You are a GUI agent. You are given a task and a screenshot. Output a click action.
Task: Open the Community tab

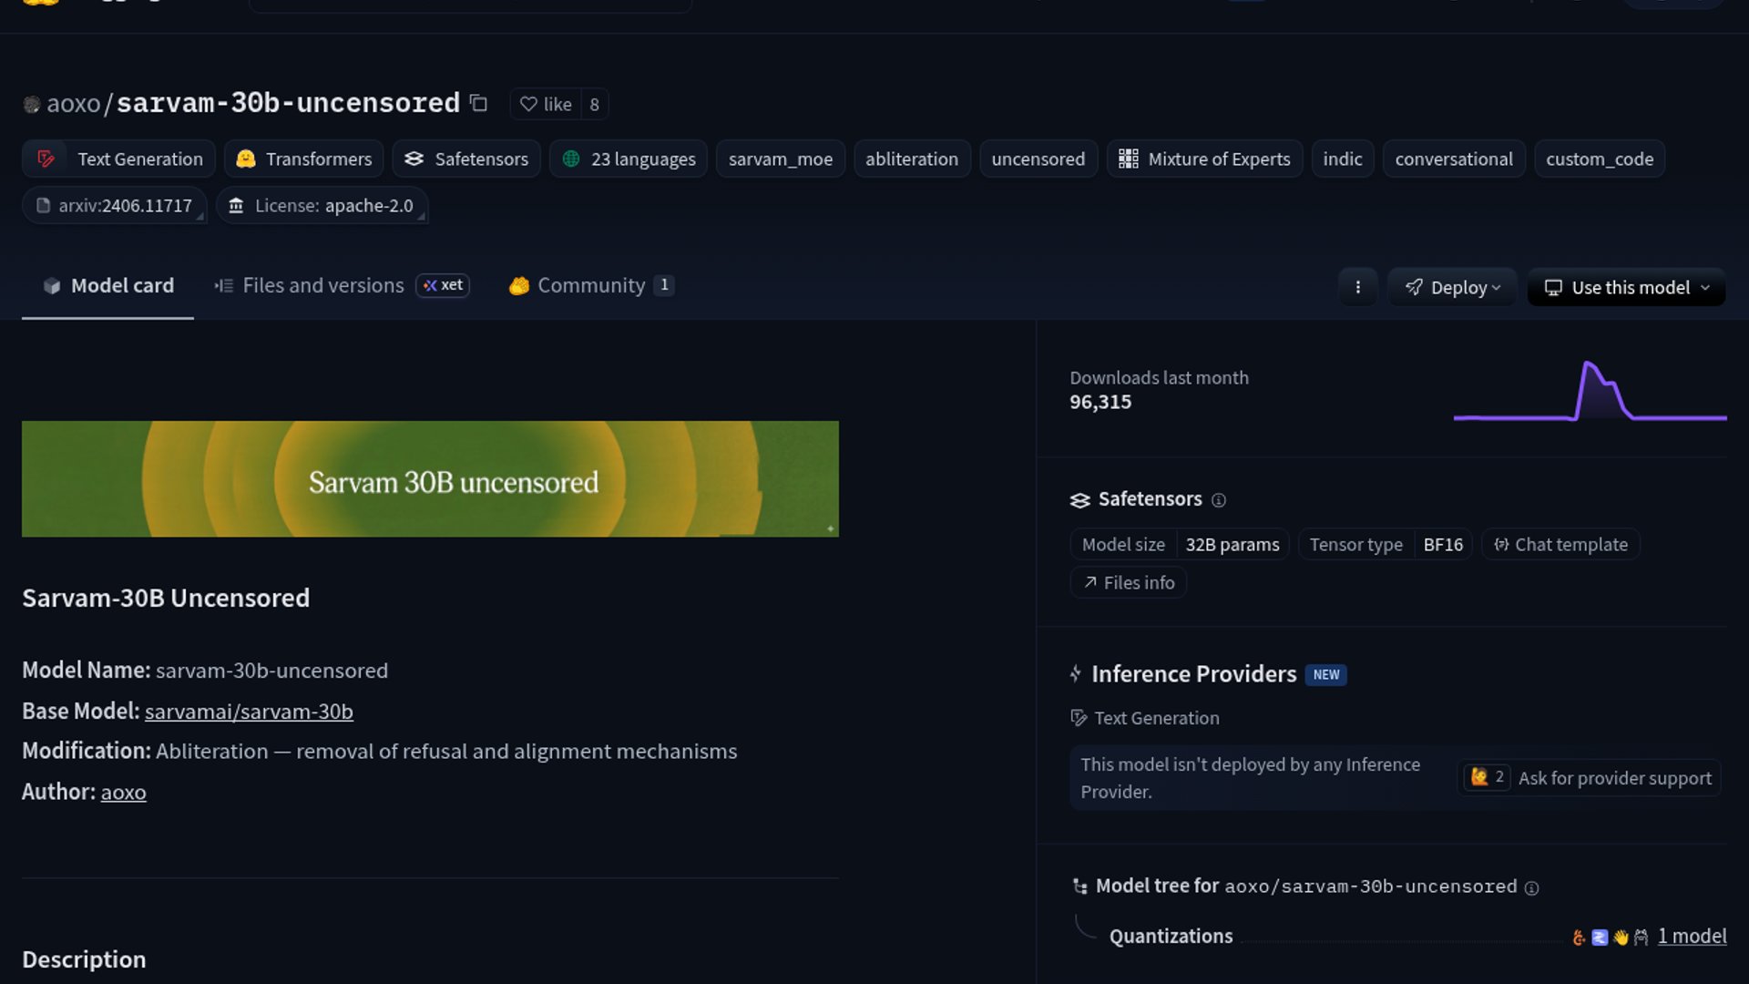(x=590, y=286)
